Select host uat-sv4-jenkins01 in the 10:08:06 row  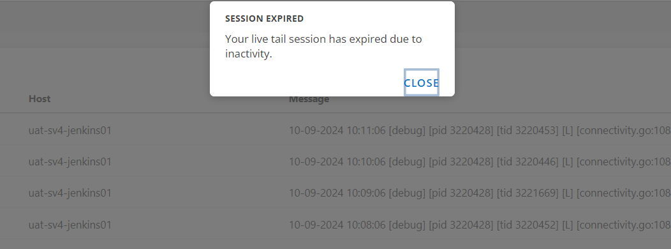point(70,225)
